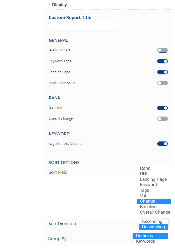Select Rank in Sort Field list
This screenshot has height=248, width=175.
tap(145, 168)
